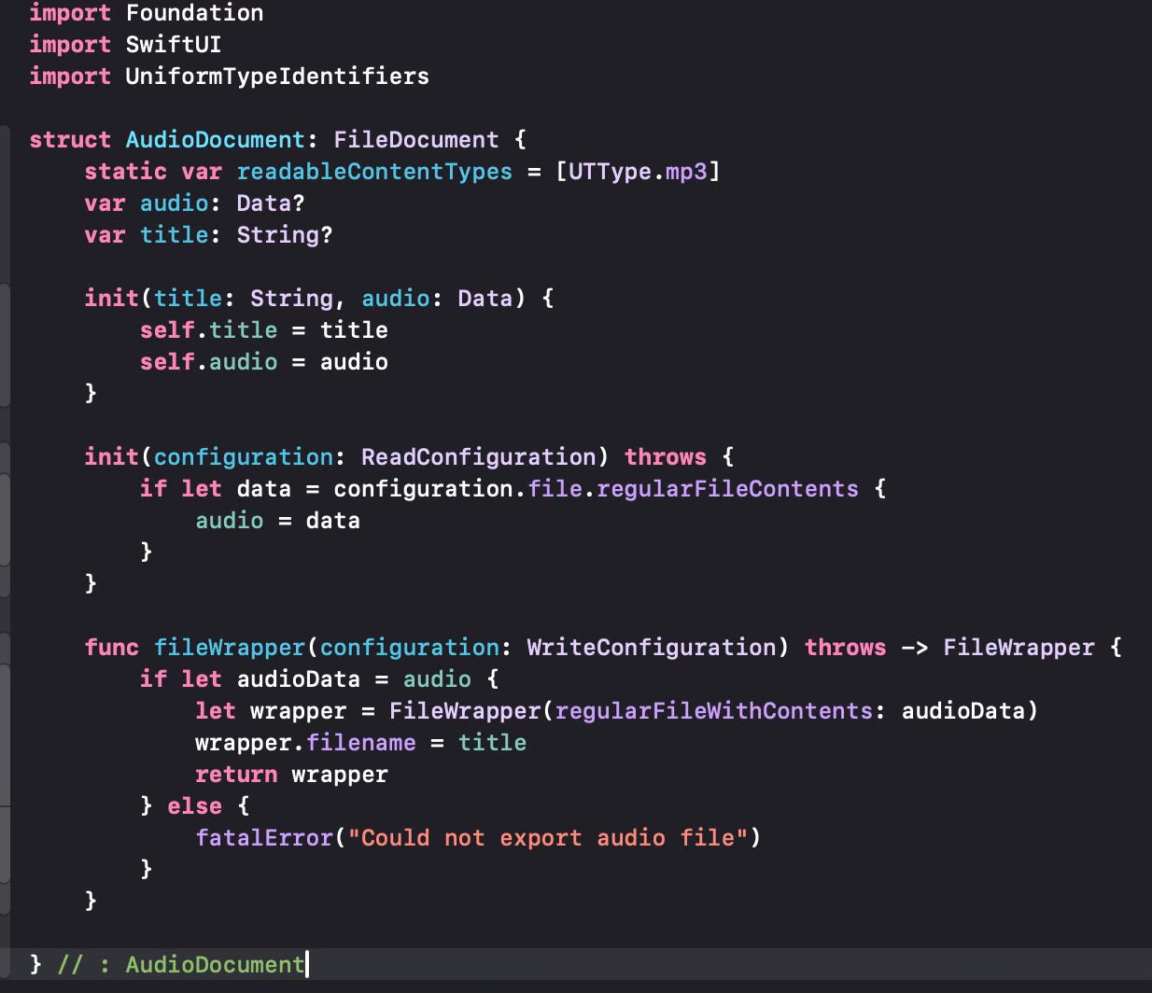Image resolution: width=1152 pixels, height=993 pixels.
Task: Click the '// : AudioDocument' comment
Action: coord(181,965)
